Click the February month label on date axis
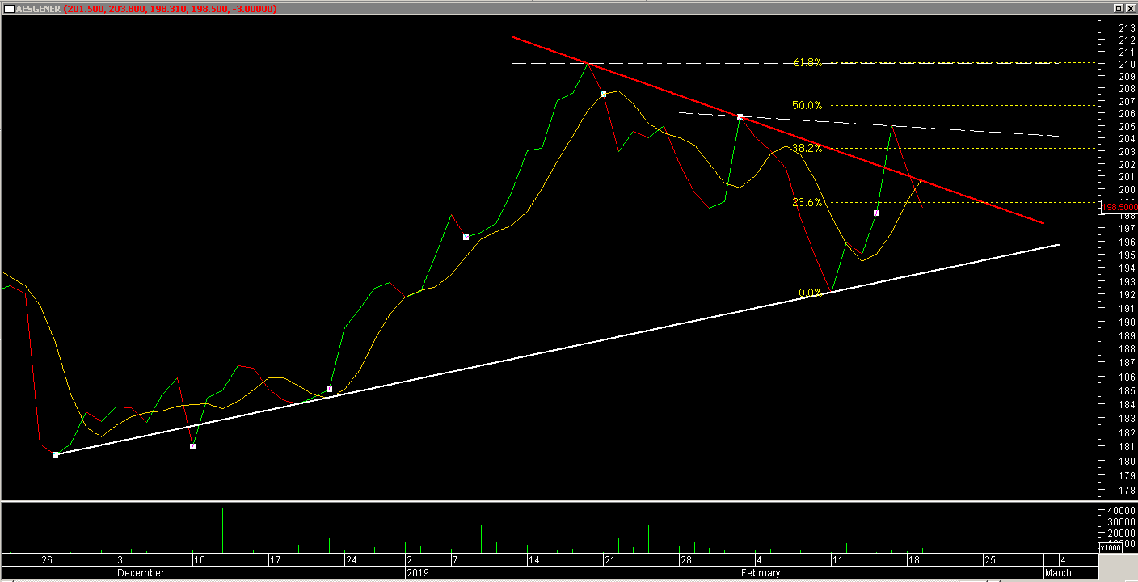Image resolution: width=1138 pixels, height=582 pixels. pos(760,573)
